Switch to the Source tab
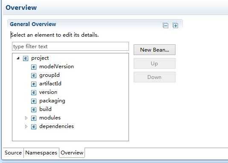 [x=13, y=153]
